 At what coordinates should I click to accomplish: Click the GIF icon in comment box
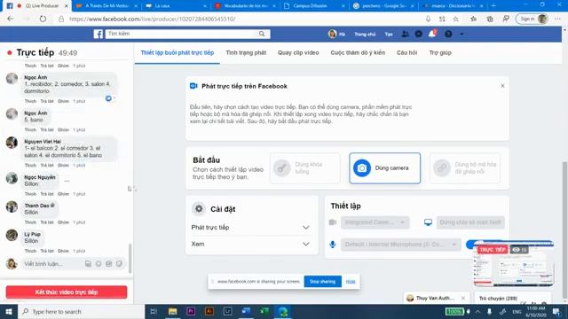[x=108, y=264]
